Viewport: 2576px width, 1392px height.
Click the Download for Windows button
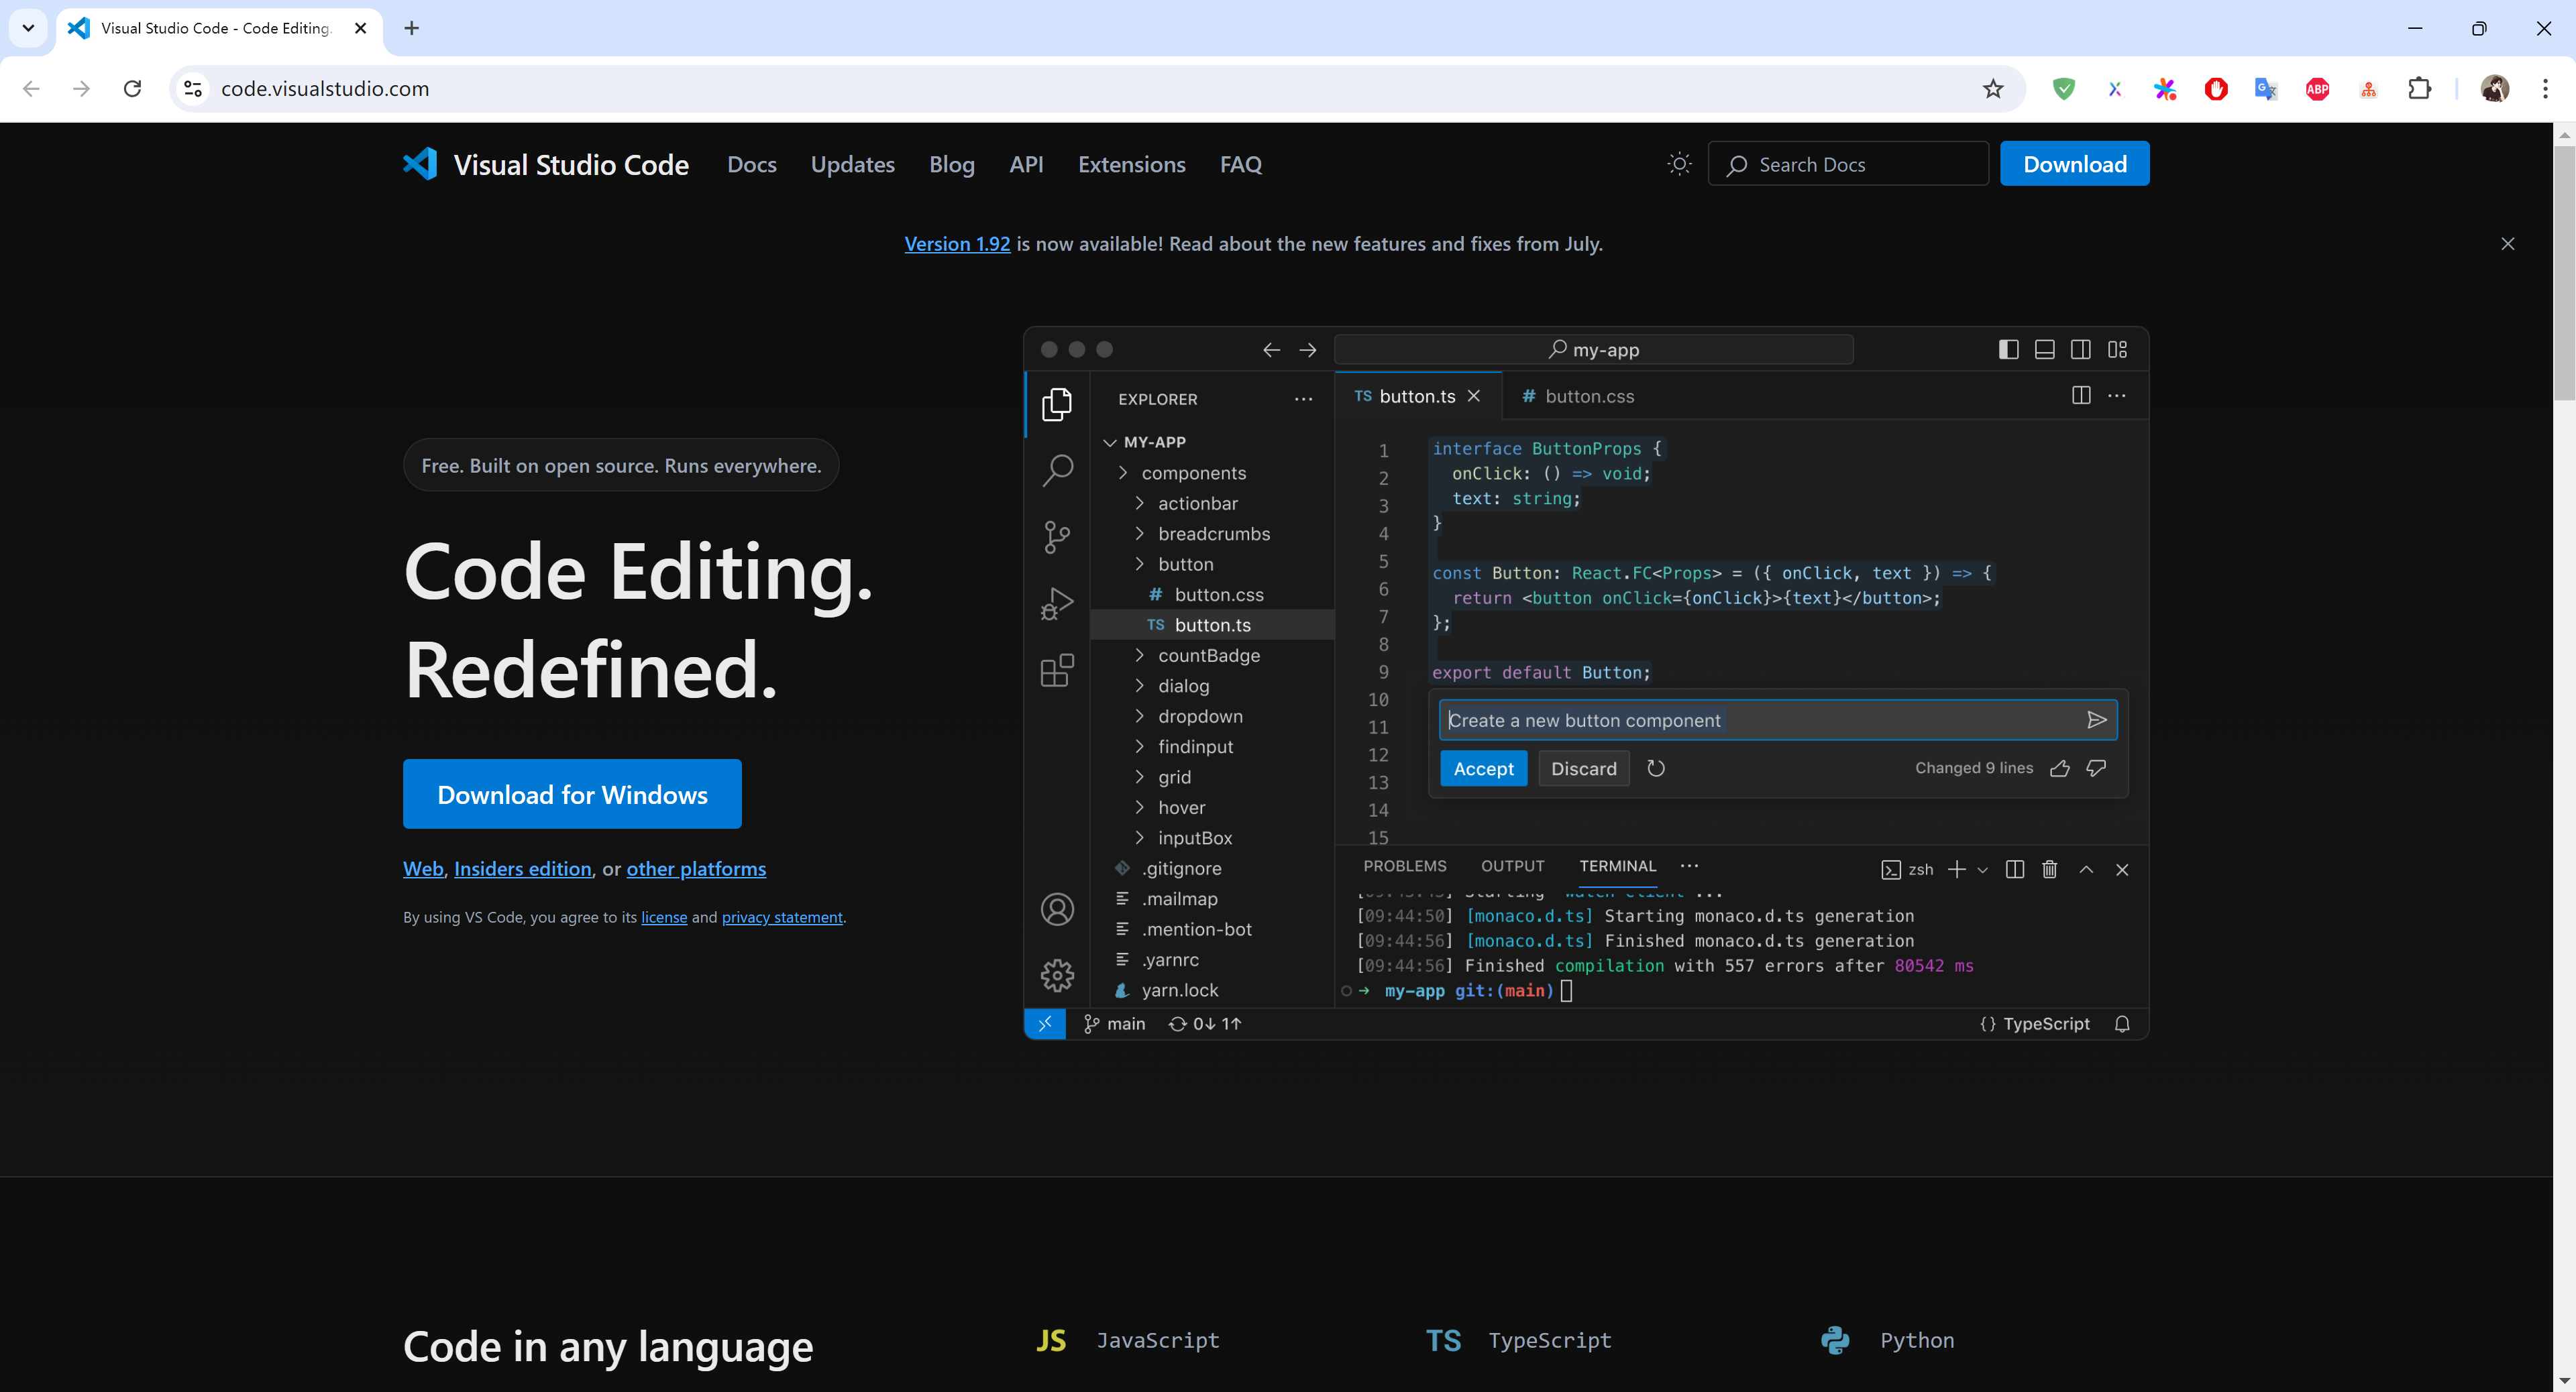coord(572,793)
